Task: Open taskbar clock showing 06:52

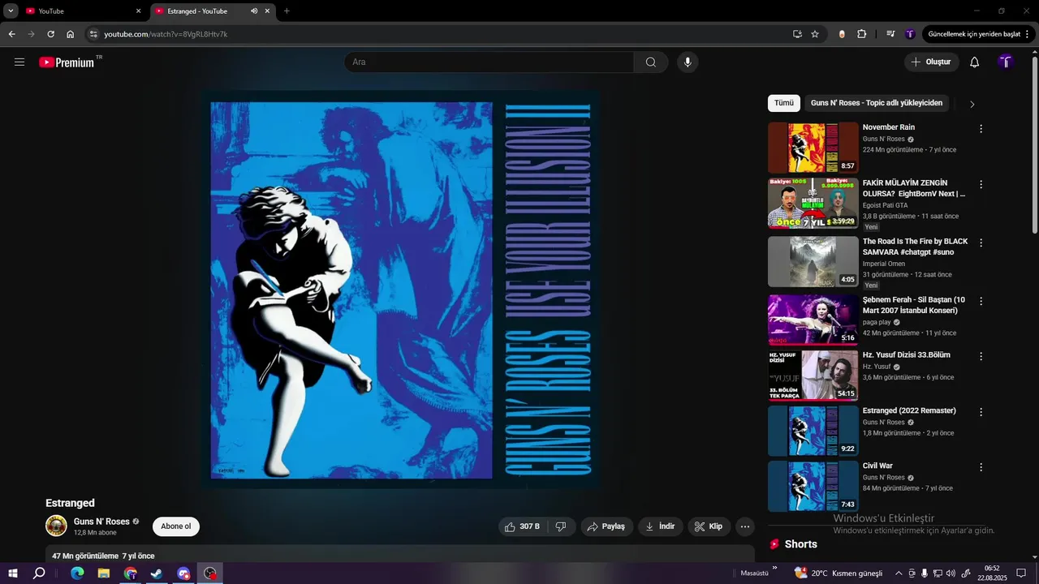Action: tap(992, 573)
